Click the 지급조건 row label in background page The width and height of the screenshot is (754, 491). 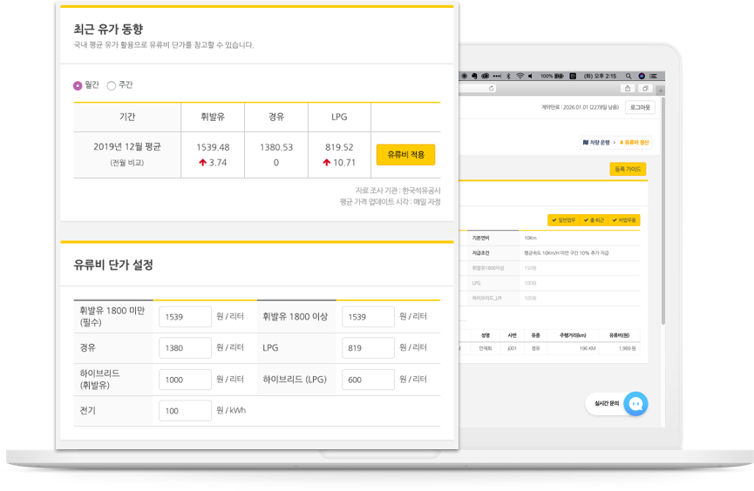coord(480,252)
